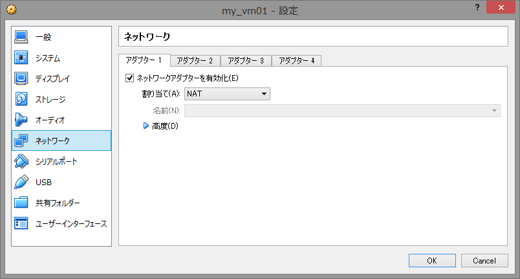This screenshot has width=520, height=279.
Task: Click the VirtualBox gear icon in title bar
Action: click(11, 10)
